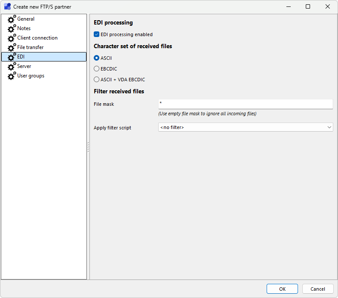Click the File mask input field
Viewport: 338px width, 298px height.
[x=246, y=104]
